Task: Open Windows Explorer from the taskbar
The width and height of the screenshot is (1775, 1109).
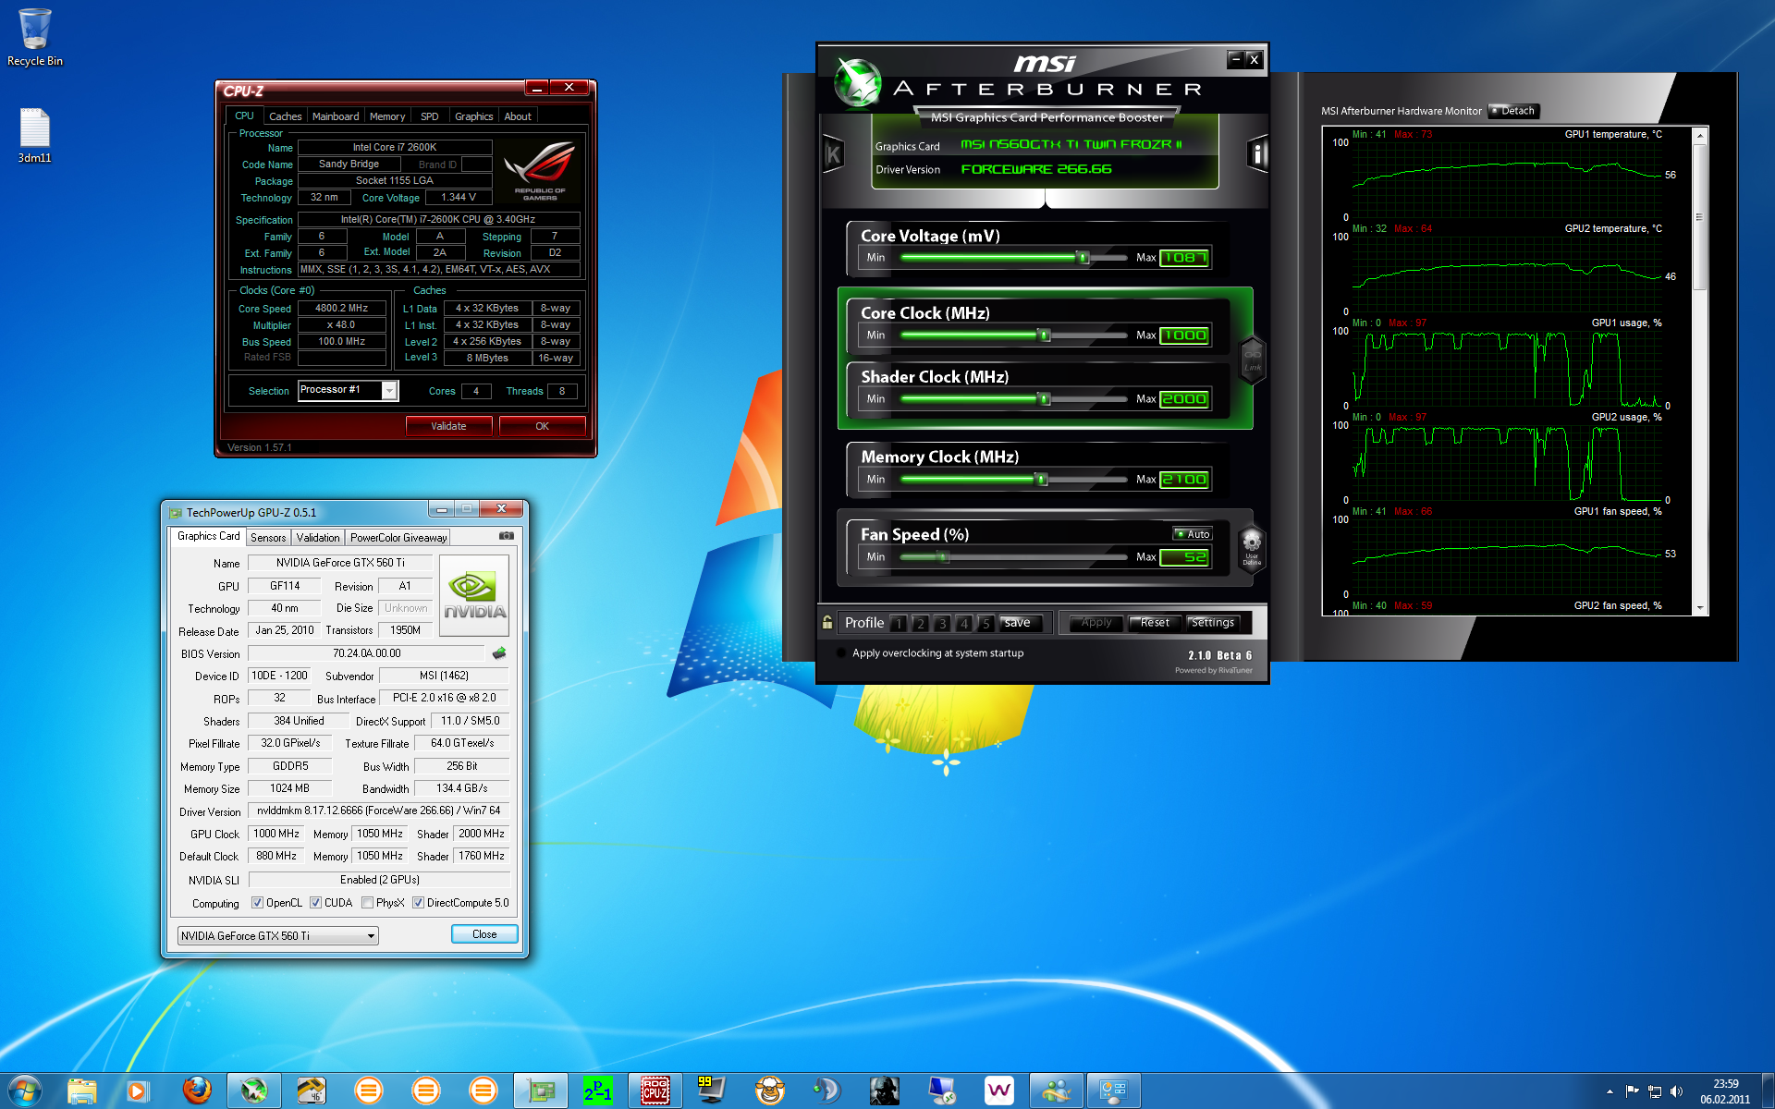Action: point(82,1091)
